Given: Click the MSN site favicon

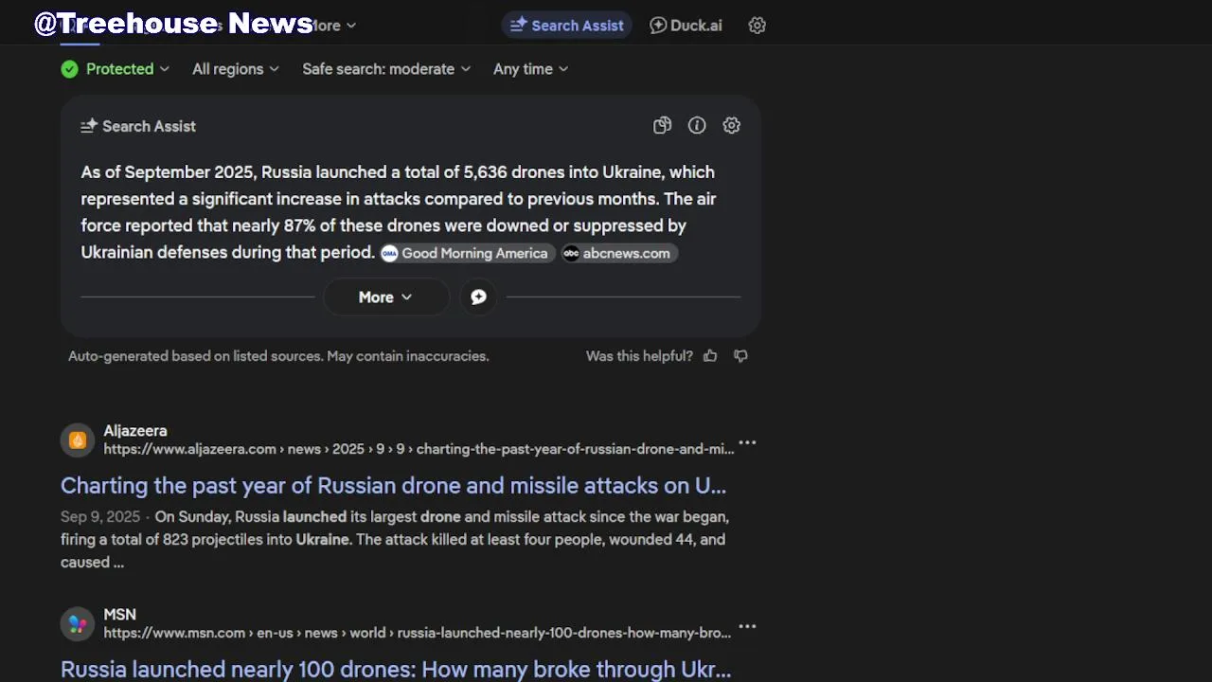Looking at the screenshot, I should tap(78, 623).
